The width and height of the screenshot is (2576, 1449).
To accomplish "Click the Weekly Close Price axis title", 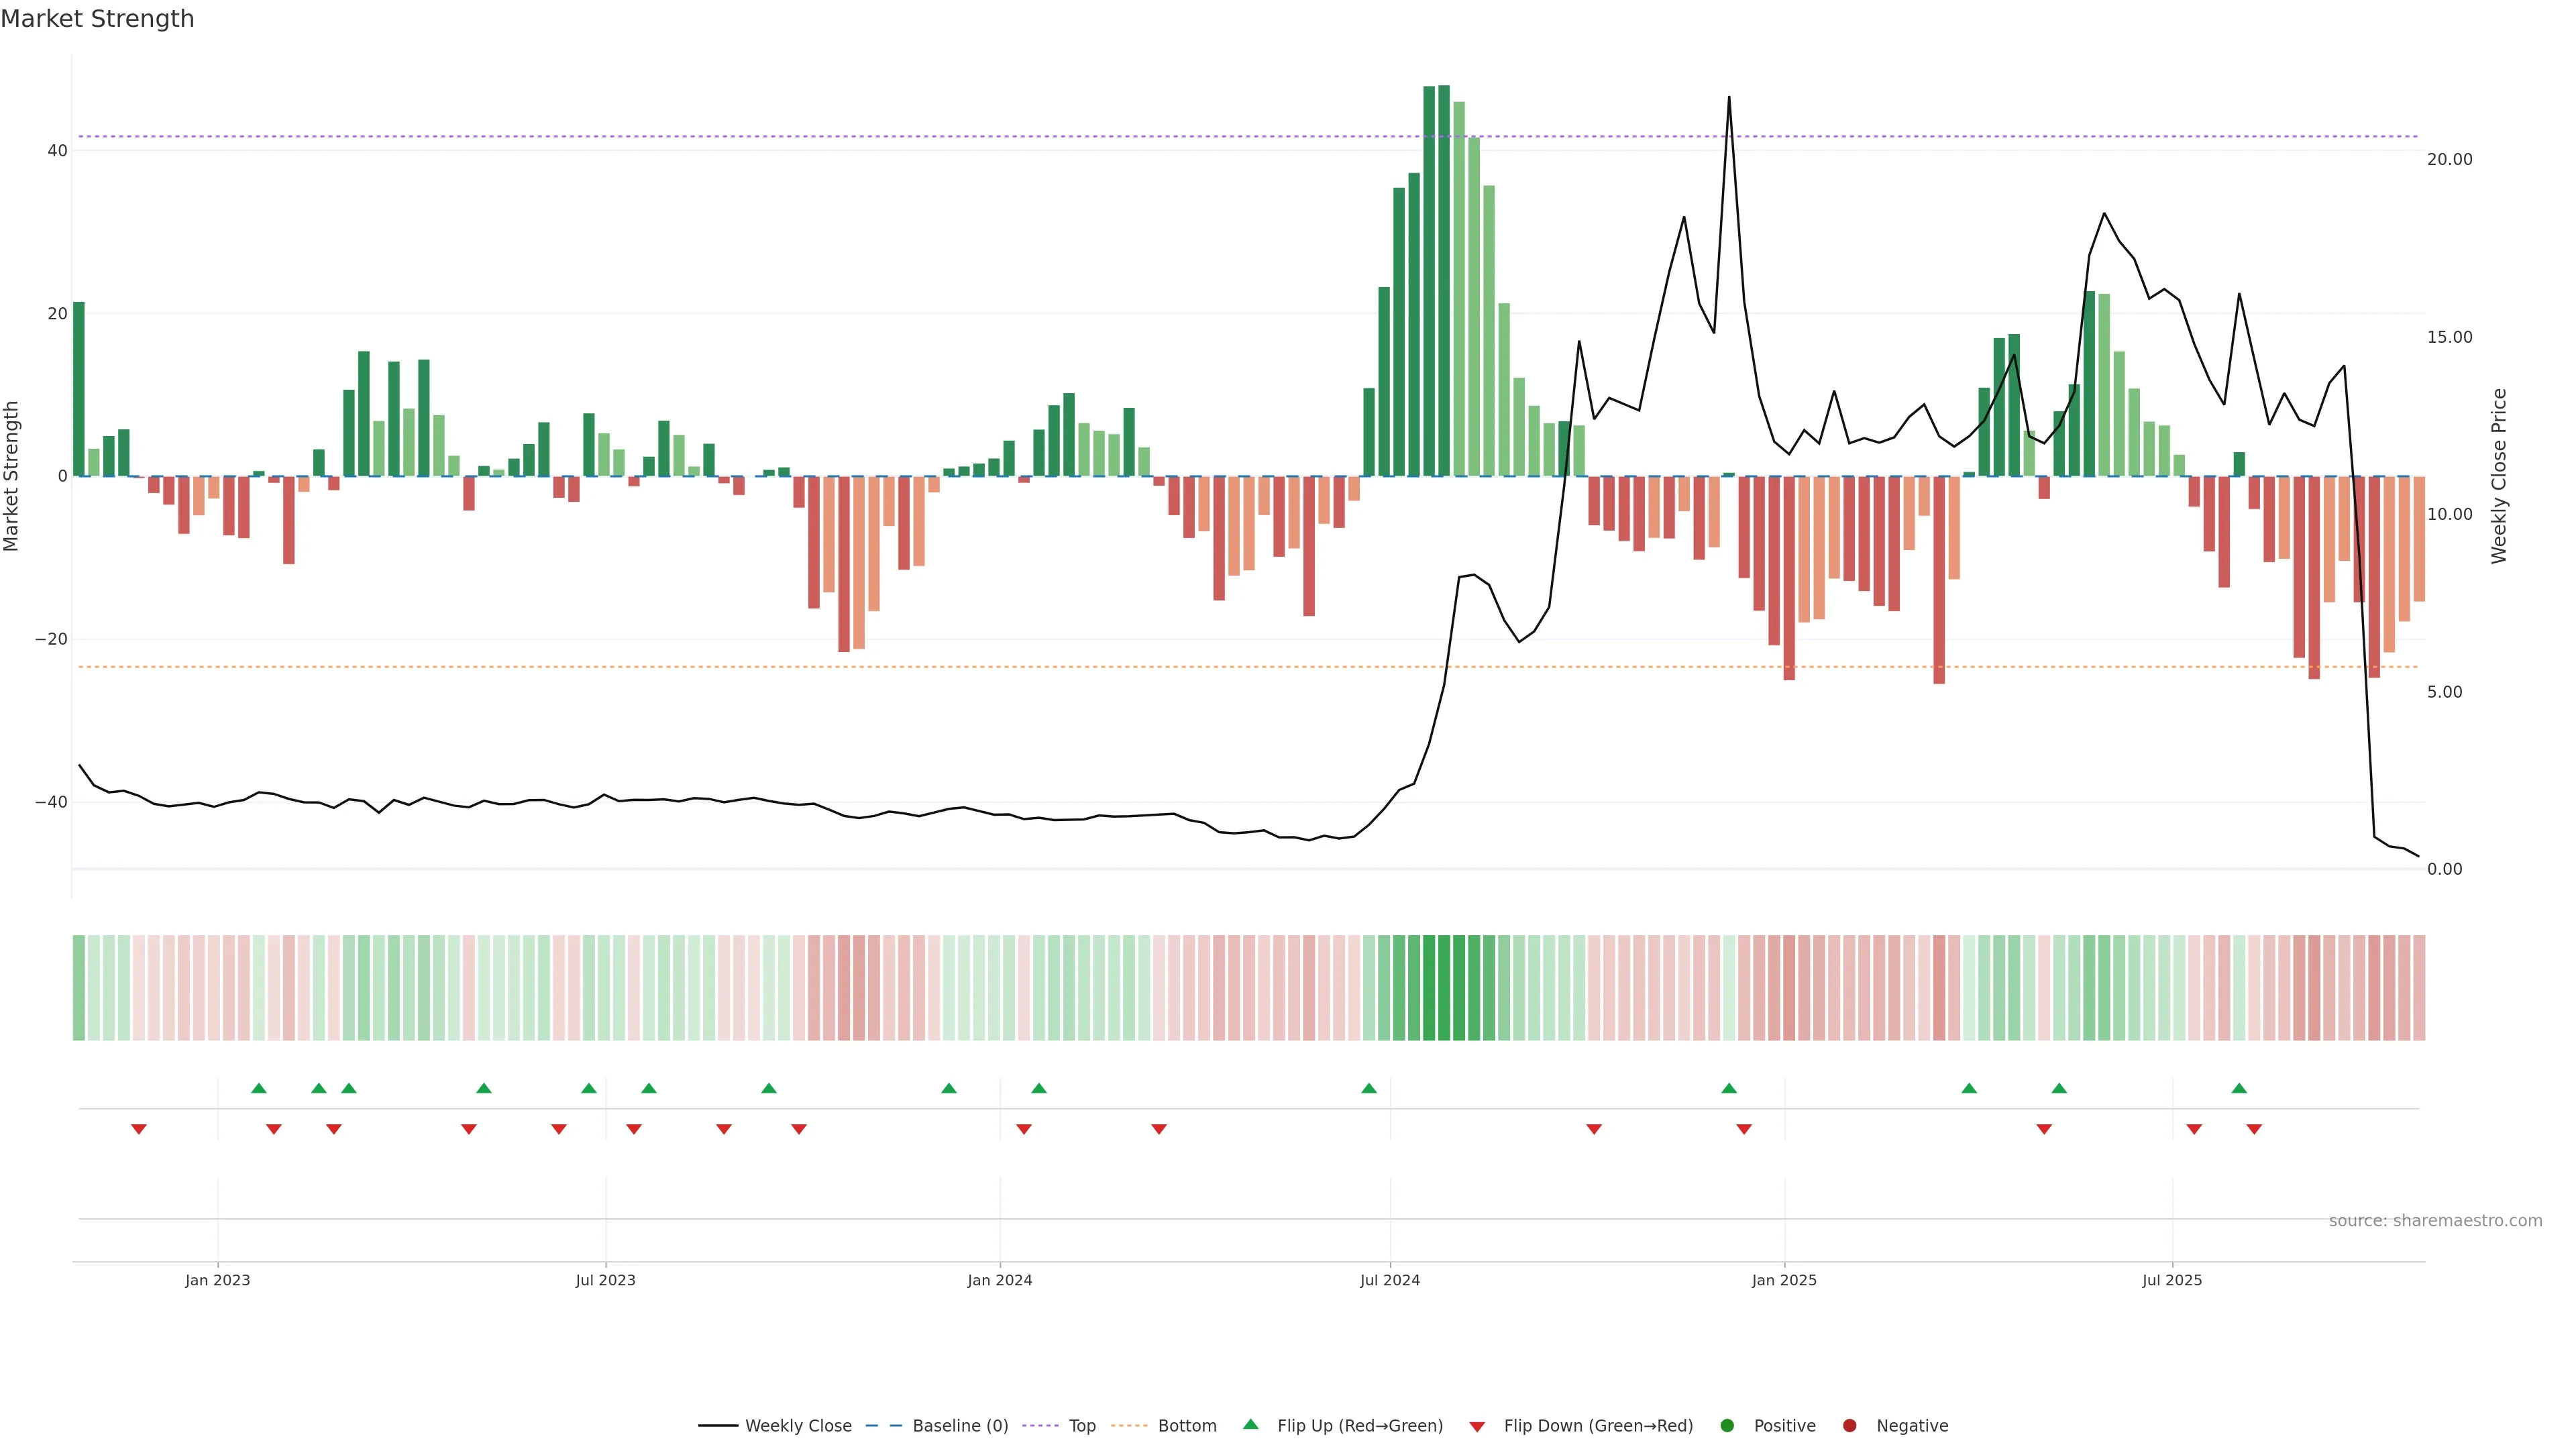I will pyautogui.click(x=2499, y=476).
